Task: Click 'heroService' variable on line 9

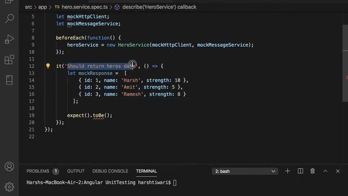Action: [83, 45]
